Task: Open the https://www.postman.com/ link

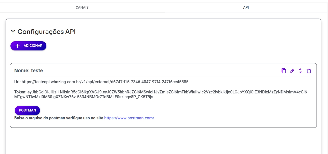Action: click(x=129, y=118)
